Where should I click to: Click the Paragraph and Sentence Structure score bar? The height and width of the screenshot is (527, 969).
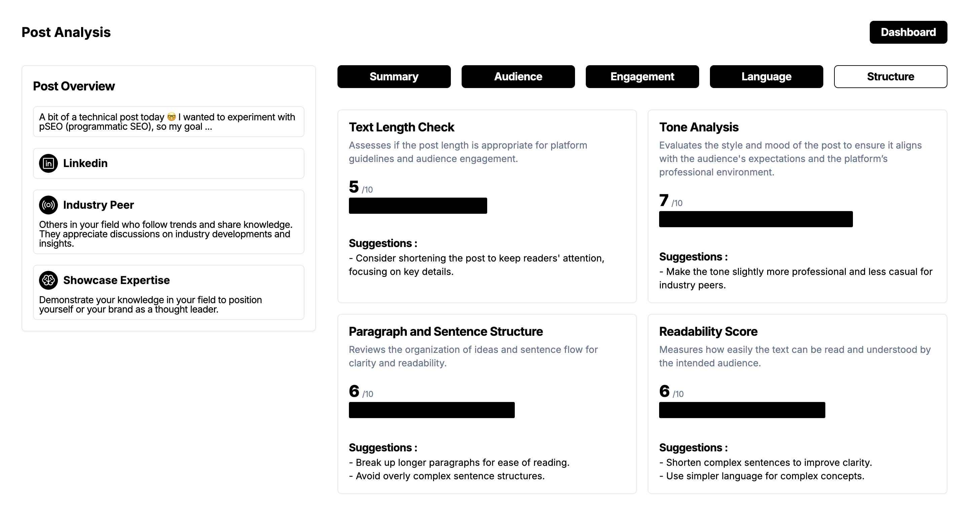click(431, 410)
